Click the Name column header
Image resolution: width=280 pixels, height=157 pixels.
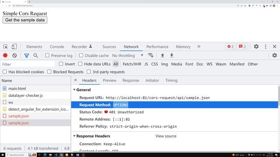(35, 80)
